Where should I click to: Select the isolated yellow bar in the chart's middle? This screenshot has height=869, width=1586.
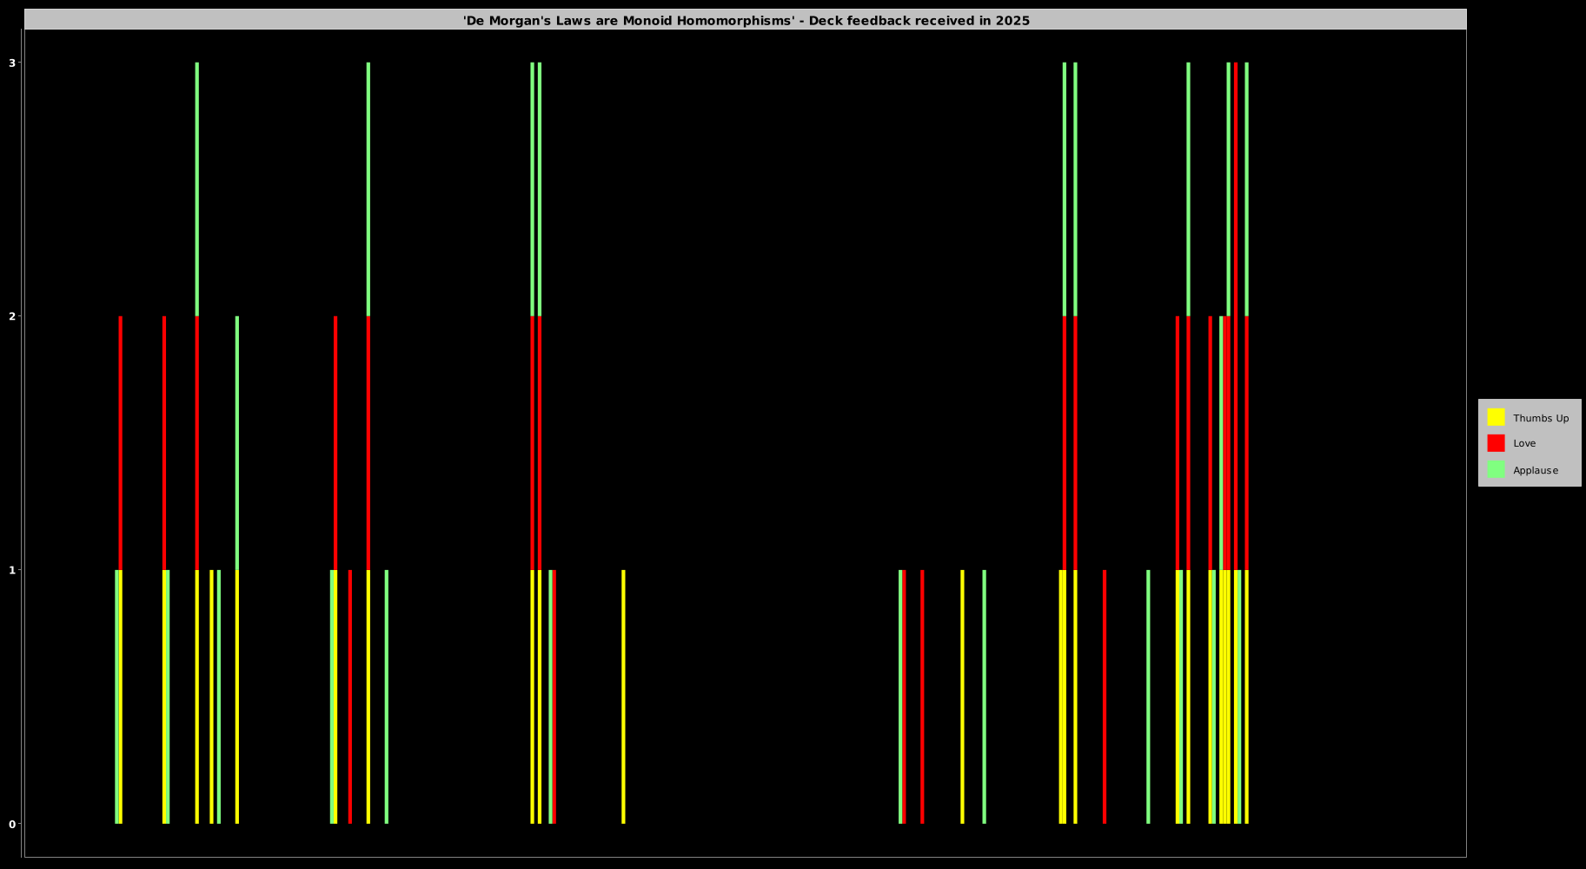(623, 695)
